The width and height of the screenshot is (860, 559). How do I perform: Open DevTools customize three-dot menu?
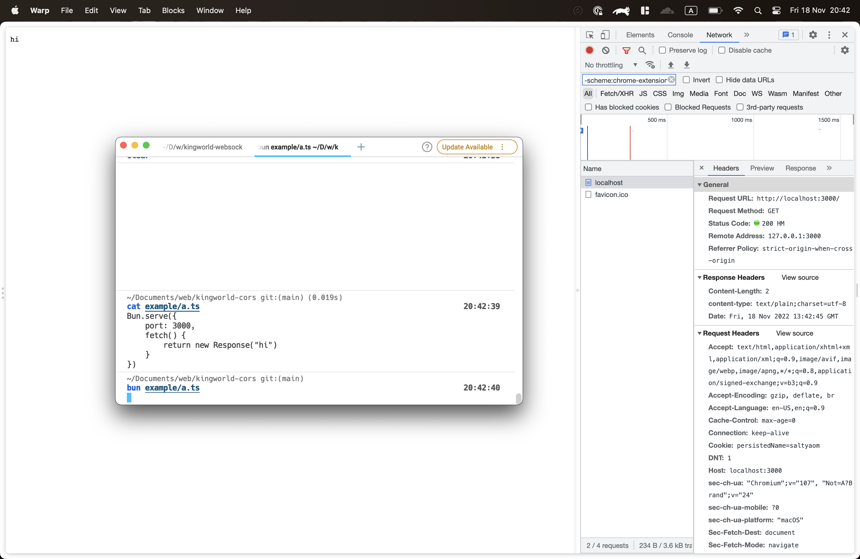829,35
